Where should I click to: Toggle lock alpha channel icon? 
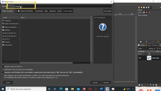[149, 54]
